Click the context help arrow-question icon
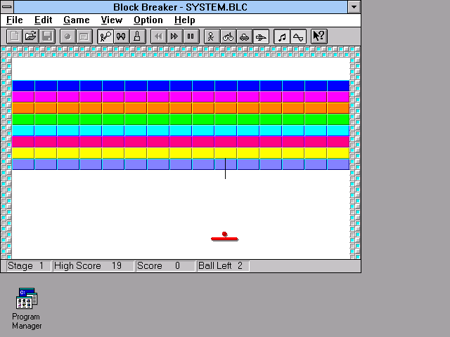This screenshot has width=450, height=337. [x=319, y=36]
